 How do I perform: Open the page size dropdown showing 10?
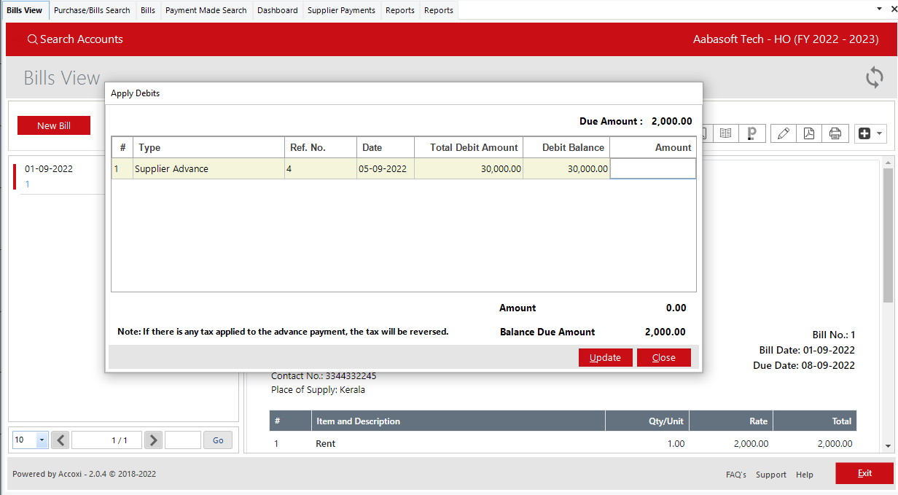pyautogui.click(x=29, y=440)
